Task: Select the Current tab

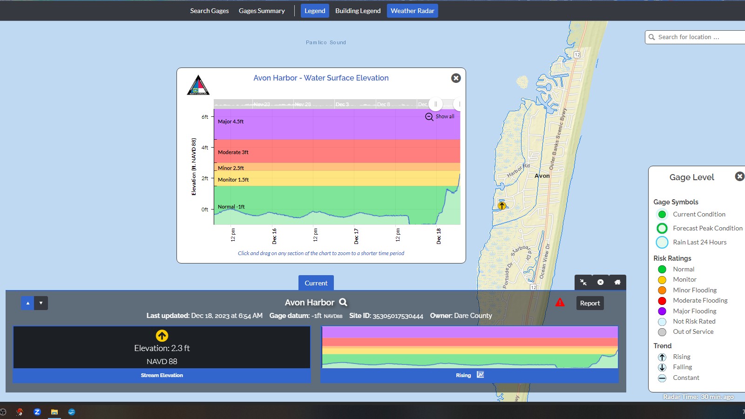Action: point(316,283)
